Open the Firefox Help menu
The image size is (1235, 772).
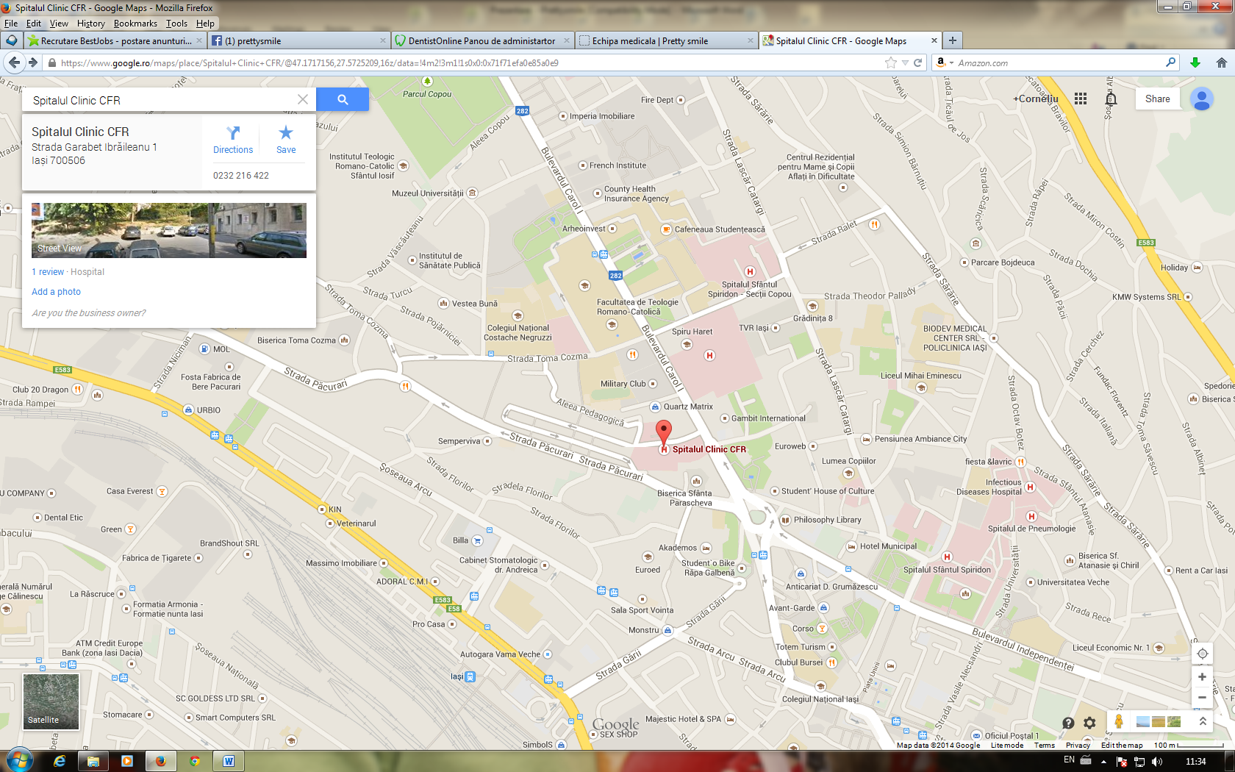[205, 24]
